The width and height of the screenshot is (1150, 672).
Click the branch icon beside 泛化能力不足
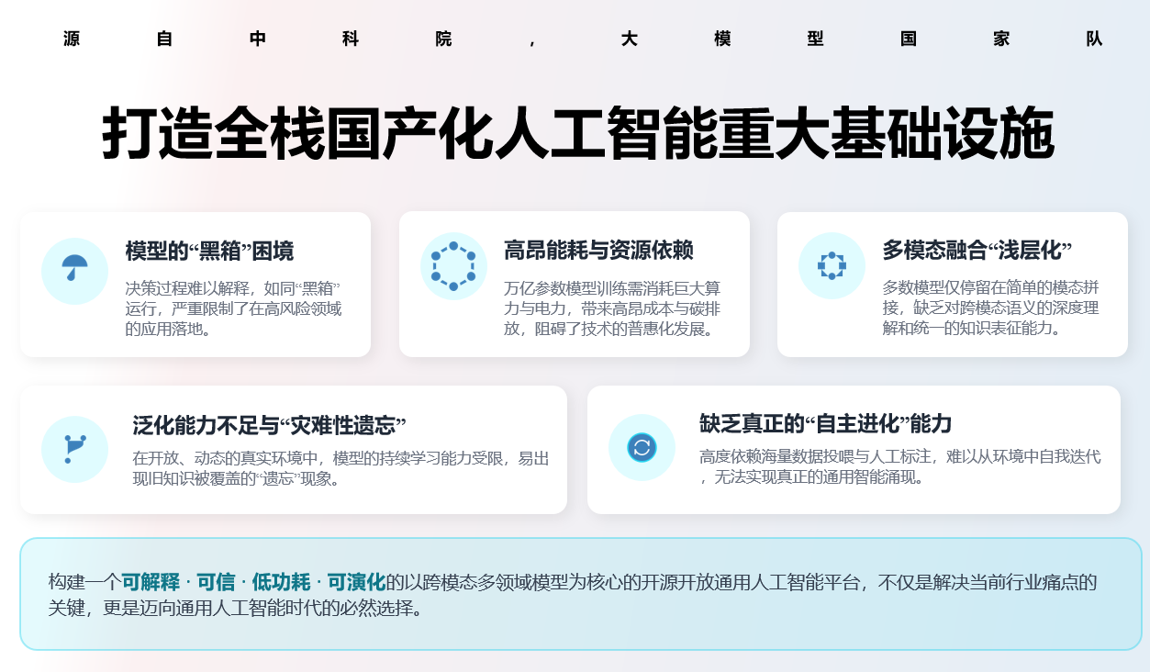tap(74, 449)
